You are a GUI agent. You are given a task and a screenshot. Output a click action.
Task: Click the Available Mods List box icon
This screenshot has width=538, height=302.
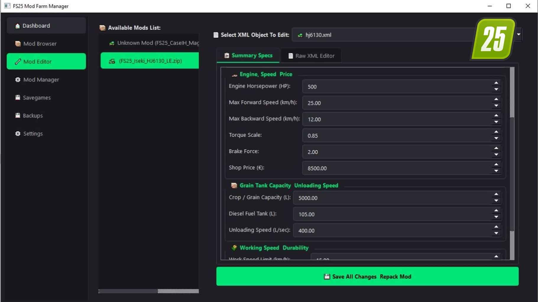pyautogui.click(x=103, y=28)
